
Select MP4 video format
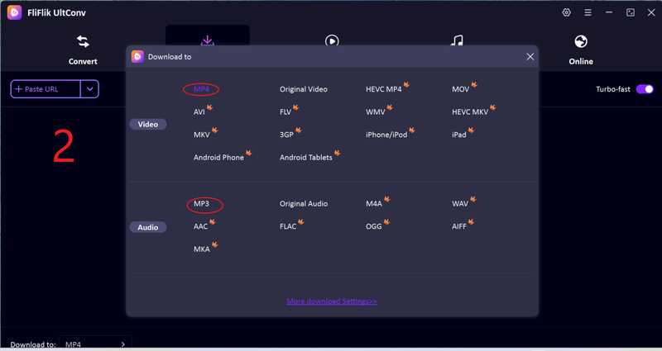pos(201,89)
